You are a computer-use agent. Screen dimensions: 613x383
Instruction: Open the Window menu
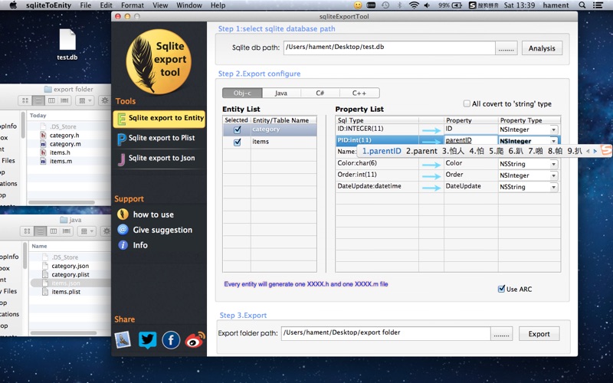[x=188, y=5]
